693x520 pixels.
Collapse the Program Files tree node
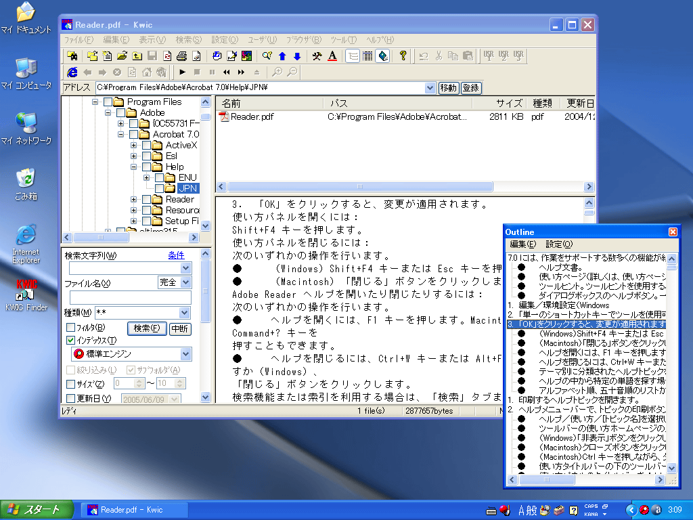coord(95,102)
